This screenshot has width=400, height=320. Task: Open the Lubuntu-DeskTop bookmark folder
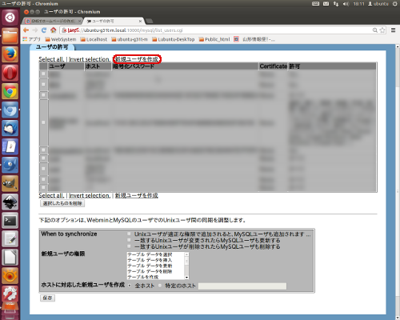pos(174,39)
